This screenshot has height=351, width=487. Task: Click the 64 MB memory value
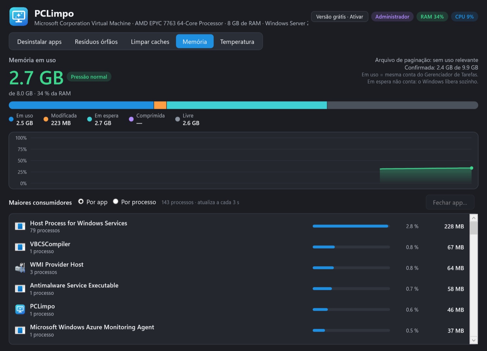[456, 268]
